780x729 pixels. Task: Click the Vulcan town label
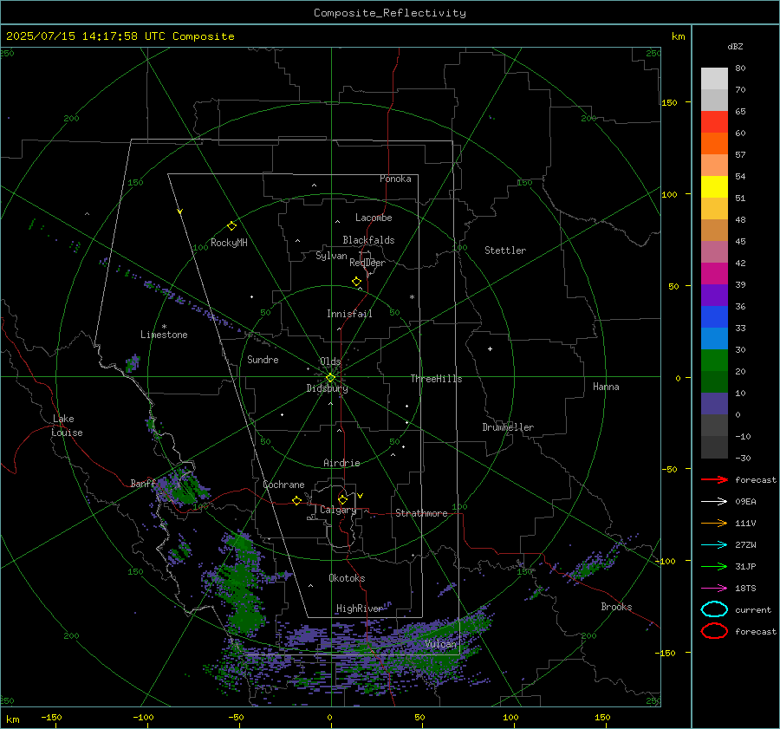point(440,644)
